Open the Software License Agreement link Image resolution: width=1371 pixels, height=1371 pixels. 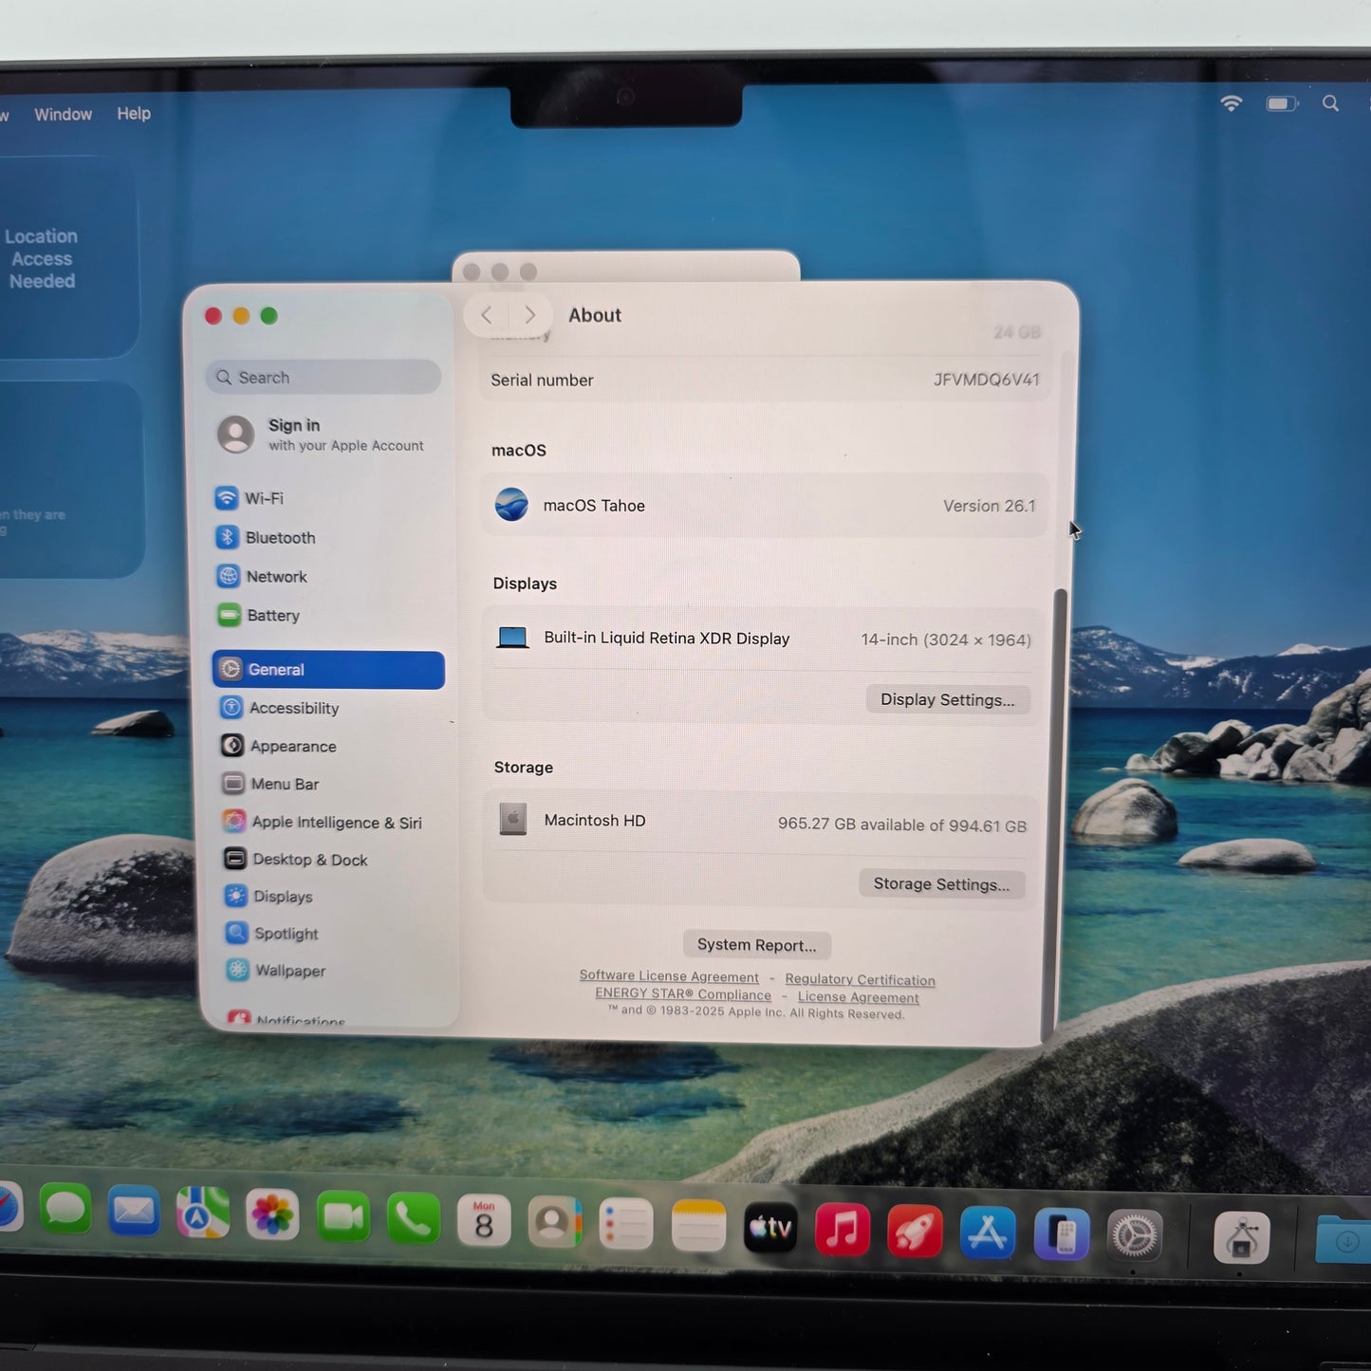click(x=669, y=976)
